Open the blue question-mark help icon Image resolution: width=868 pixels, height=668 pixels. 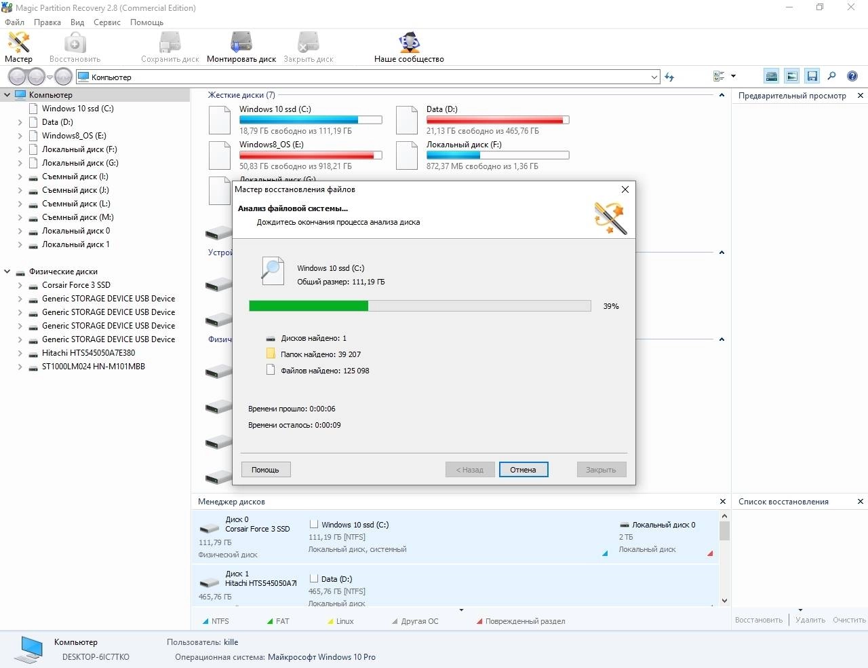click(x=852, y=76)
